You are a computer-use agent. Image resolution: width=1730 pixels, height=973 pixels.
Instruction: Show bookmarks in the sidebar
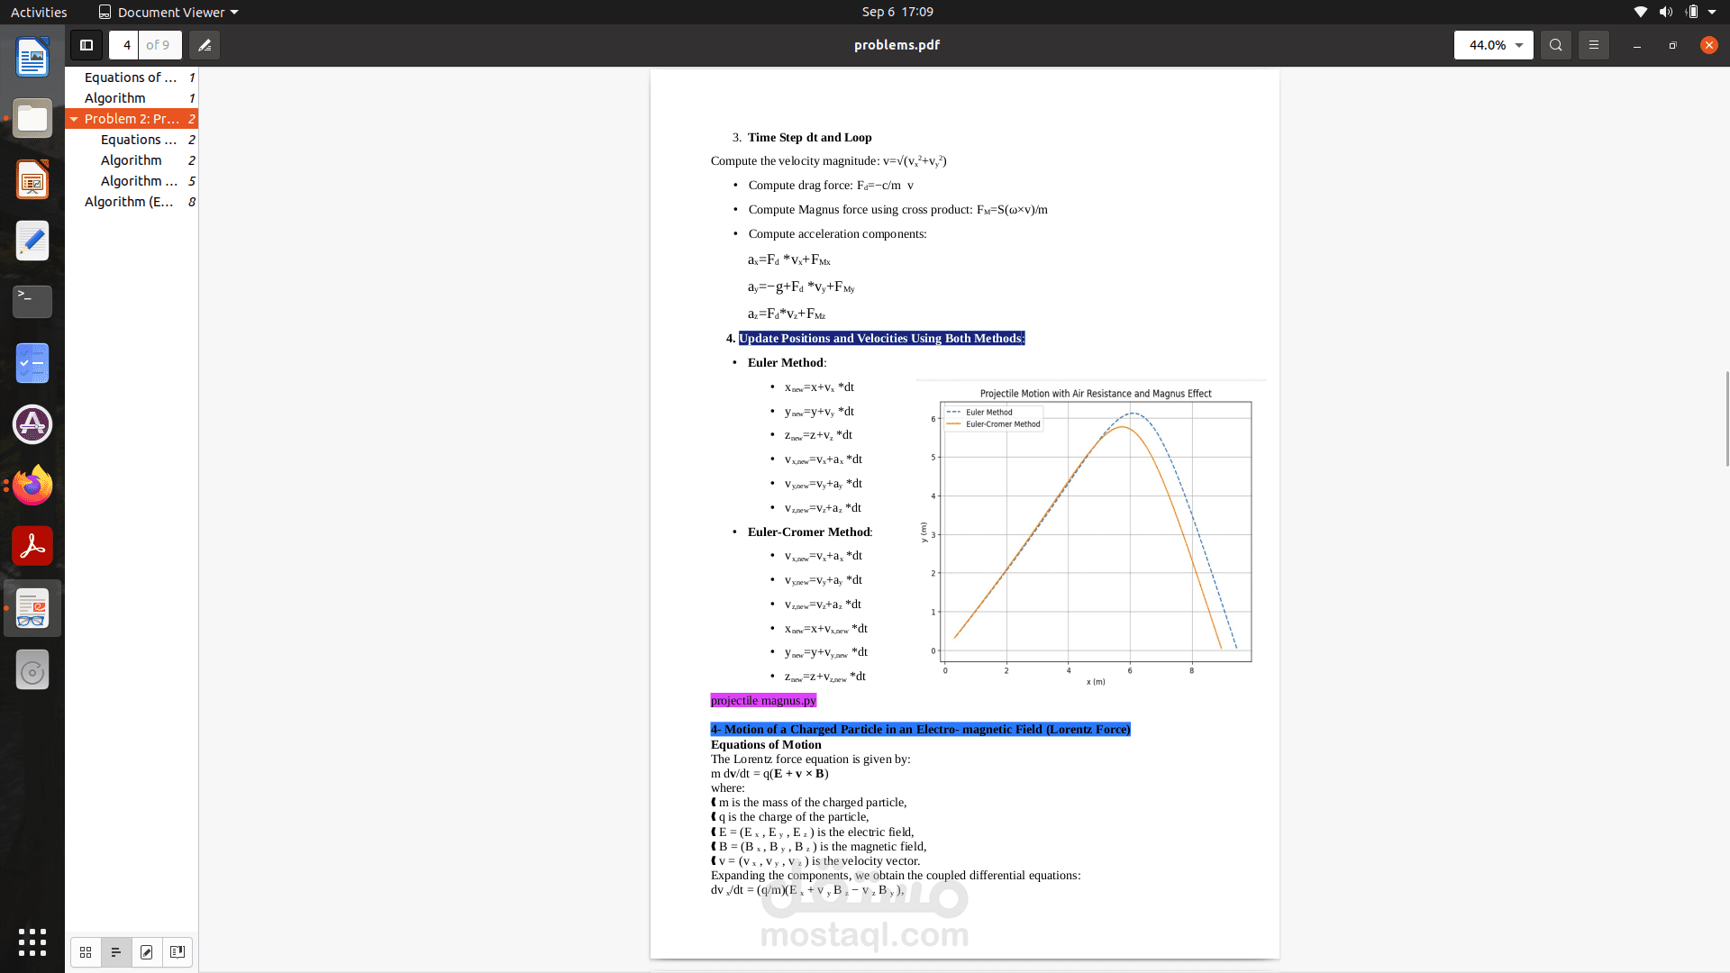pyautogui.click(x=178, y=952)
